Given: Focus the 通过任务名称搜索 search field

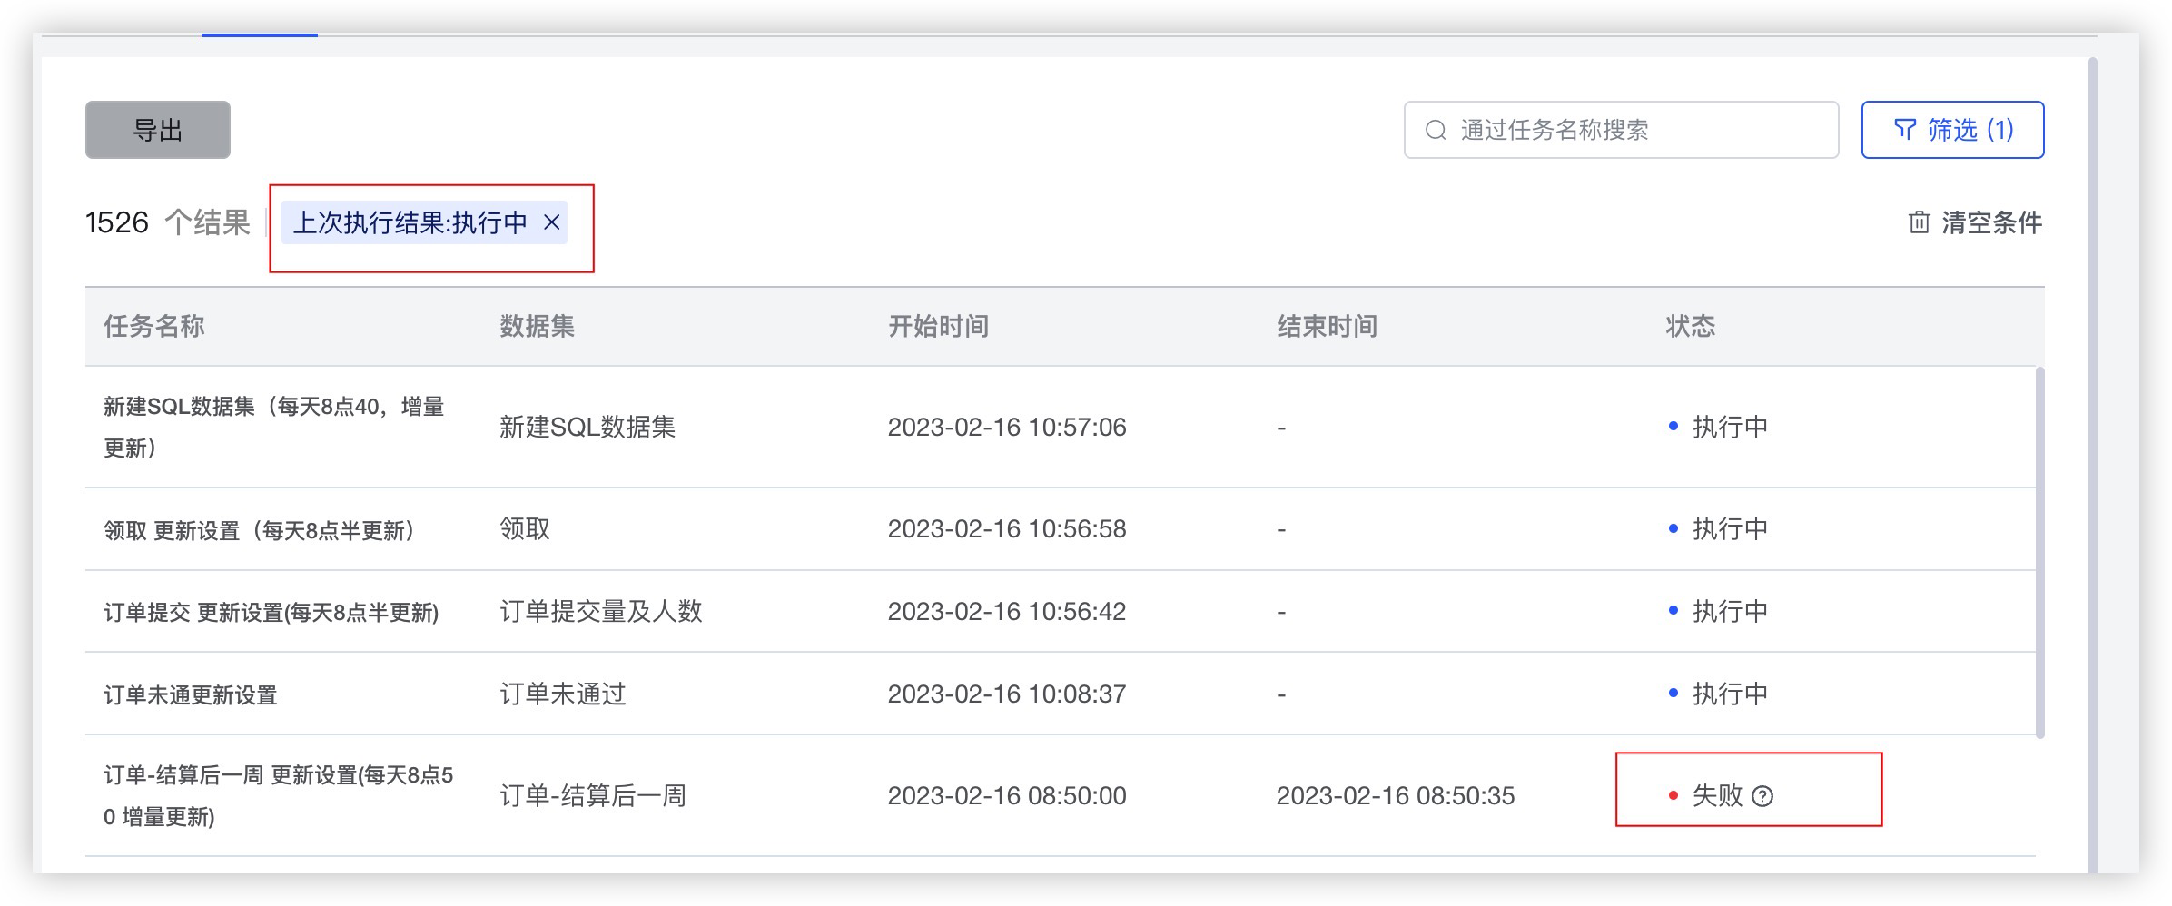Looking at the screenshot, I should click(x=1621, y=130).
